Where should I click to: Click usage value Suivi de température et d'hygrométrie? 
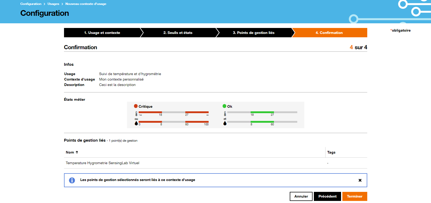click(x=130, y=74)
